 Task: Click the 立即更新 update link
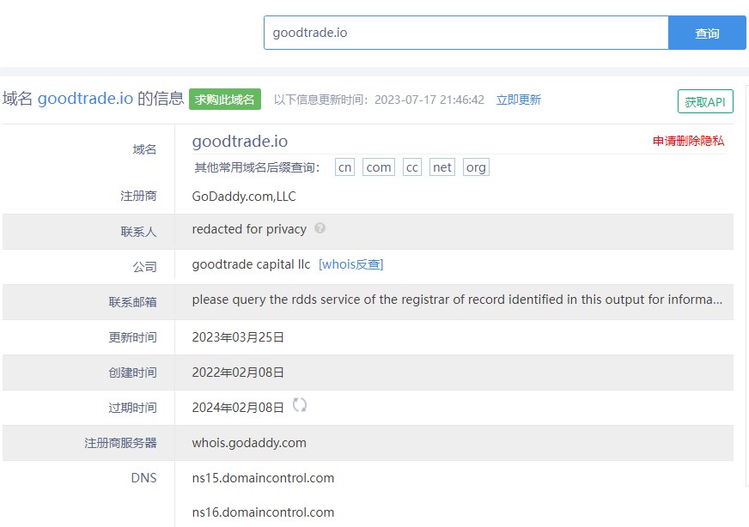[x=519, y=100]
